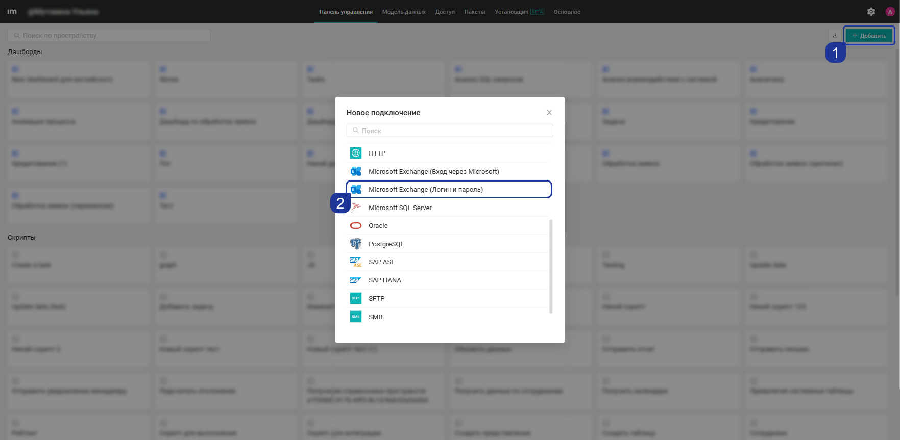The height and width of the screenshot is (440, 900).
Task: Click the connection list scrollbar
Action: pyautogui.click(x=551, y=266)
